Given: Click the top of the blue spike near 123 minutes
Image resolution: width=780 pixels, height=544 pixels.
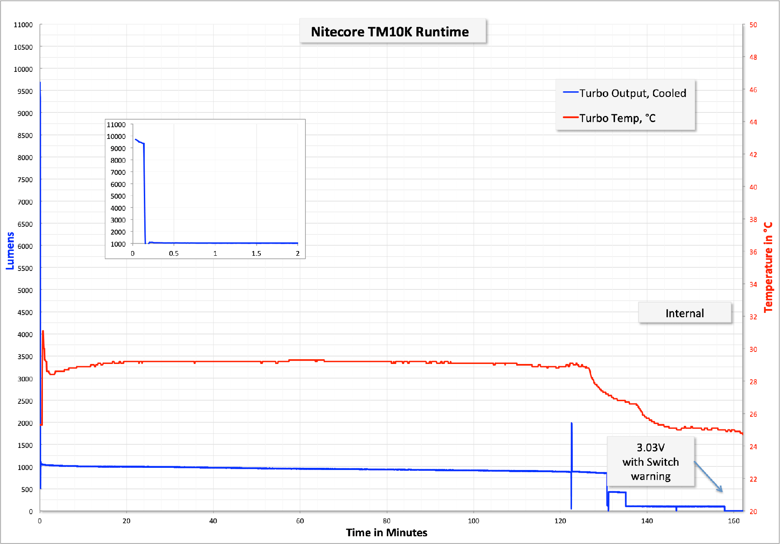Looking at the screenshot, I should tap(572, 424).
